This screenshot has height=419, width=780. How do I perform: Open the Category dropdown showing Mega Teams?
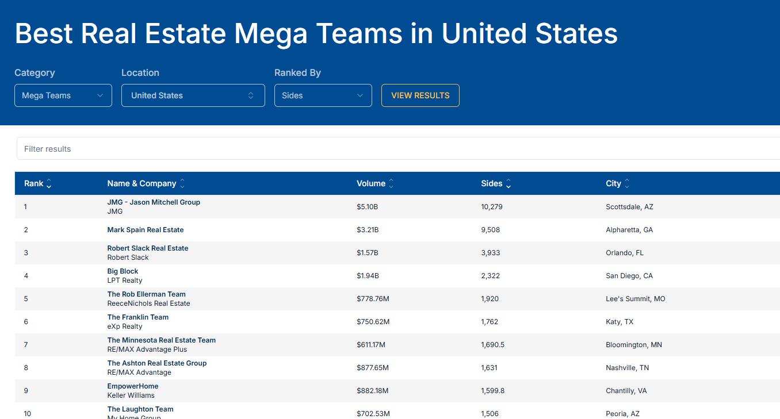click(63, 95)
